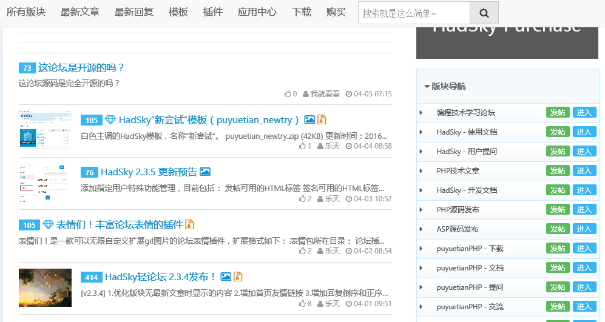Image resolution: width=605 pixels, height=322 pixels.
Task: Click 进入 for ASP源码发布
Action: tap(584, 229)
